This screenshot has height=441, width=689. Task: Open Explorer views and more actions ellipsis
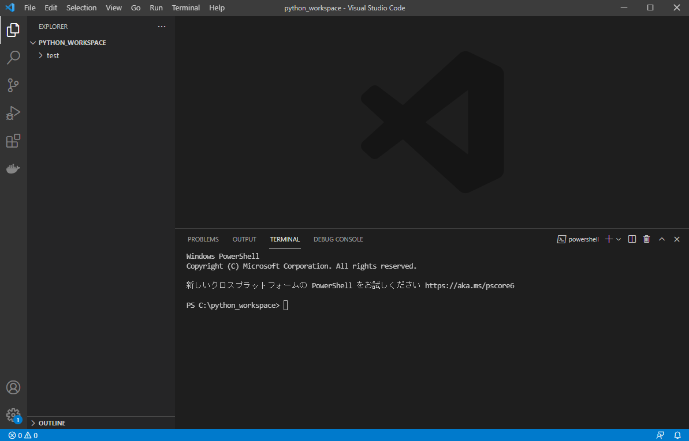[162, 27]
